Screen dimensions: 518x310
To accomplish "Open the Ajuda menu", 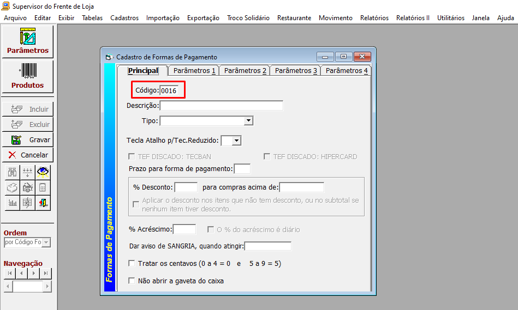I will pos(505,18).
